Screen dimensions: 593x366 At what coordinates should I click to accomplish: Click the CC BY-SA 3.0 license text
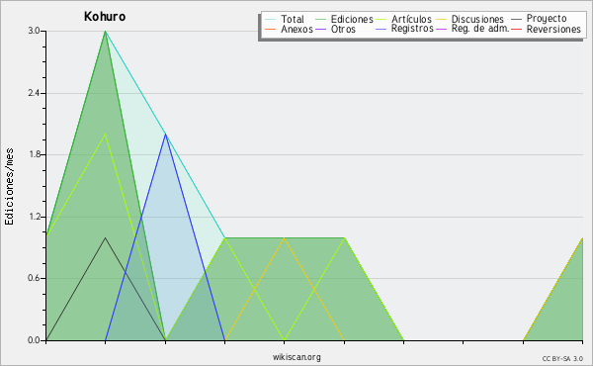coord(562,359)
